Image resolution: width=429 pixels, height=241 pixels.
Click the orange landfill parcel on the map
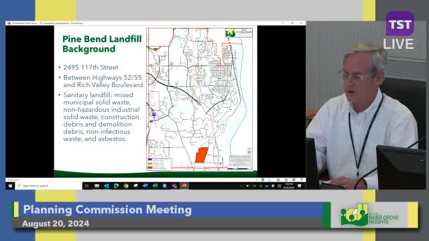(202, 155)
